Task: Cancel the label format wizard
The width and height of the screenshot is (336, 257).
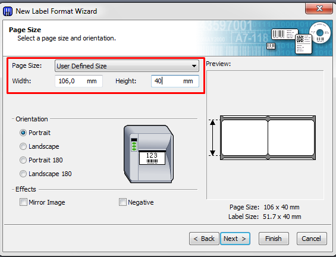Action: pos(312,239)
